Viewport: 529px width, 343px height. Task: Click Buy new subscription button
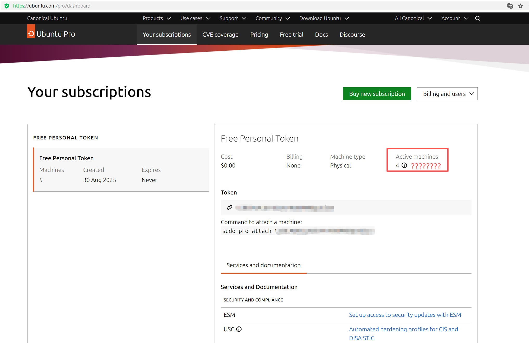377,94
